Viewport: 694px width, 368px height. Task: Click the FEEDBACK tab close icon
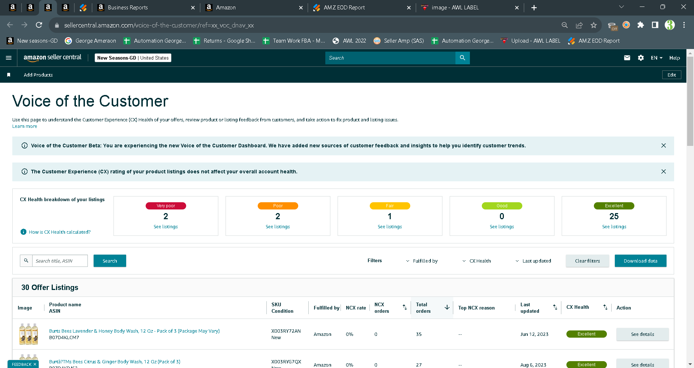pyautogui.click(x=35, y=364)
